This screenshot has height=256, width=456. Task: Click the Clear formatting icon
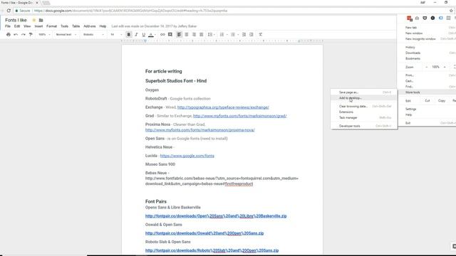tap(261, 35)
